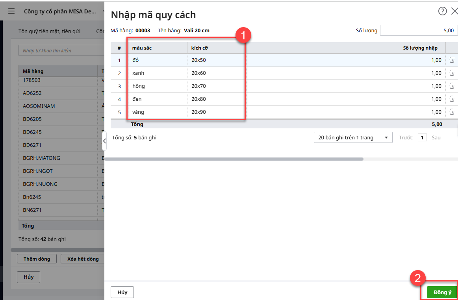
Task: Delete the đen 20x80 row
Action: 452,99
